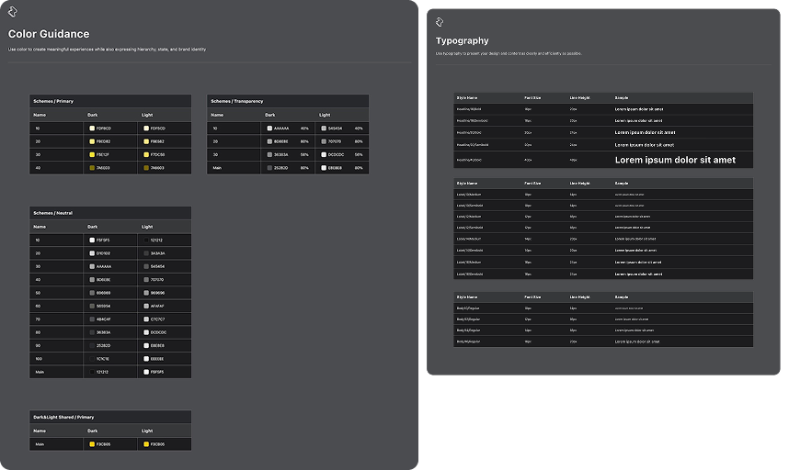Click the Name header in Schemes / Neutral

40,227
